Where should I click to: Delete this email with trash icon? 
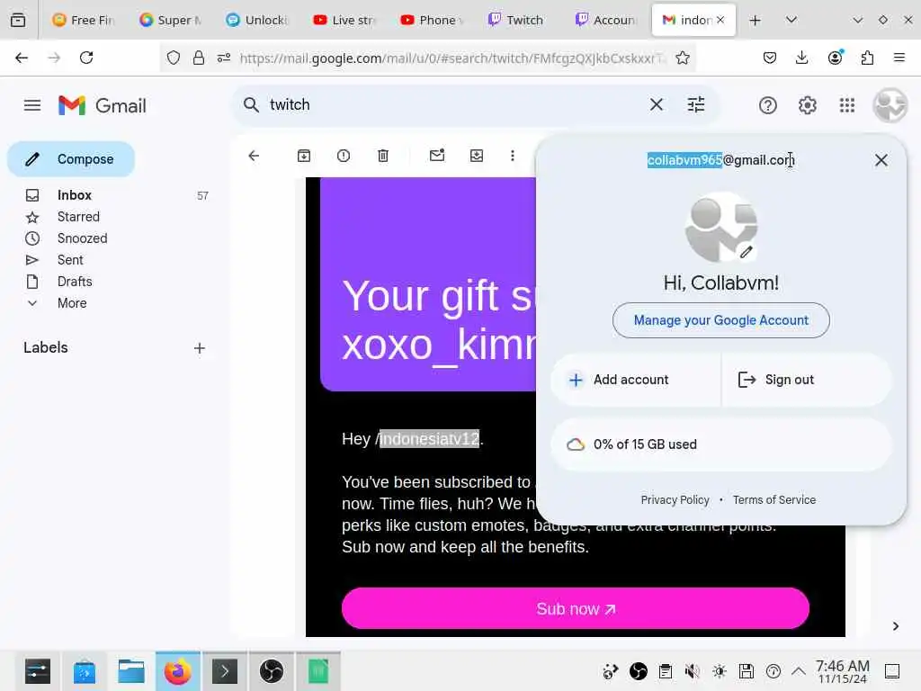[383, 156]
